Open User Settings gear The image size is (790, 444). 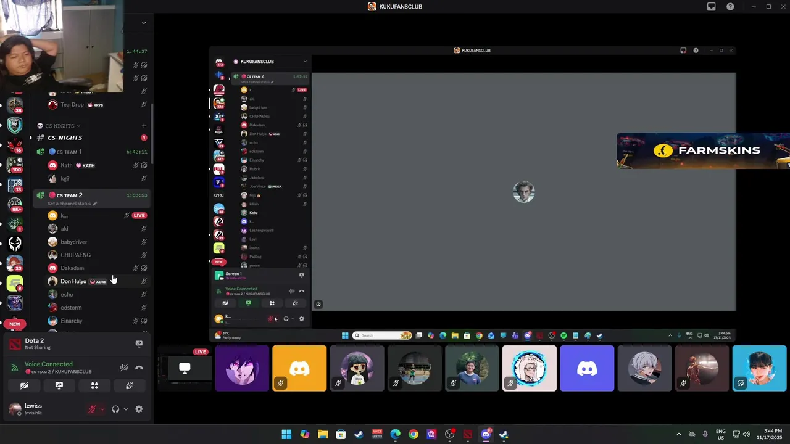139,409
